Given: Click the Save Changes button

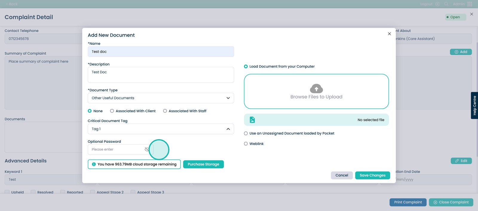Looking at the screenshot, I should (x=372, y=175).
